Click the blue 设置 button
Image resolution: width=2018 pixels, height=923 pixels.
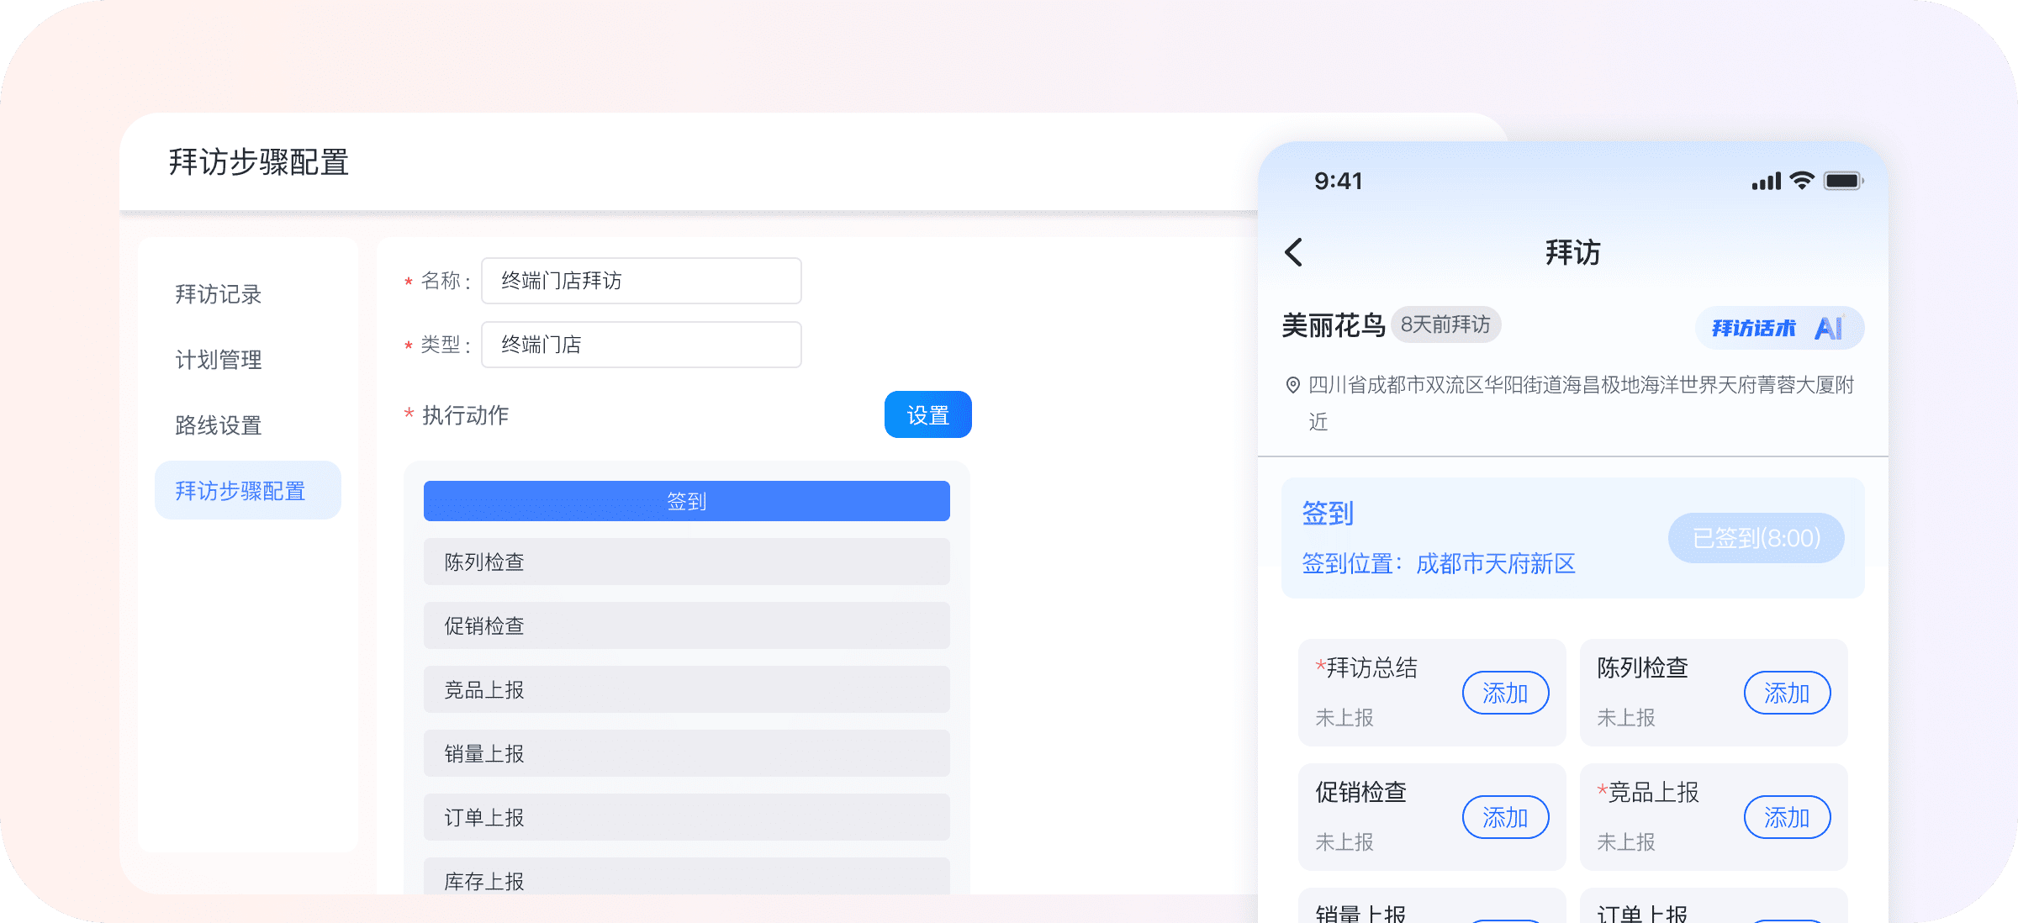pyautogui.click(x=927, y=414)
